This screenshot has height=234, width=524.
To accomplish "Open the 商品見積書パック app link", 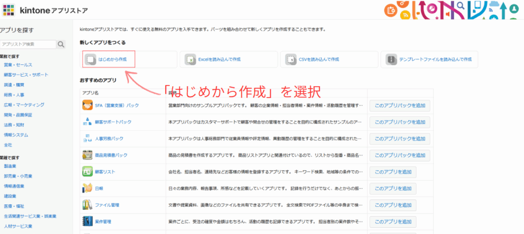I will tap(111, 155).
